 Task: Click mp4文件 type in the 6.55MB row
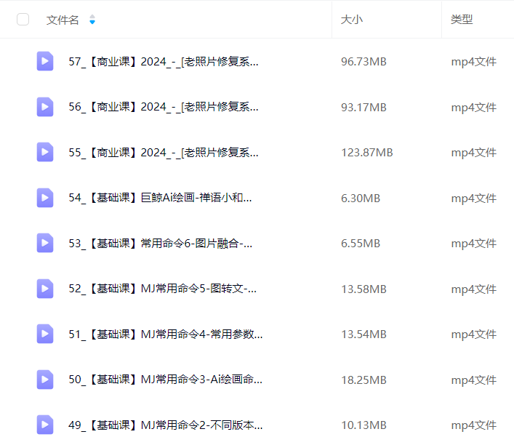474,244
